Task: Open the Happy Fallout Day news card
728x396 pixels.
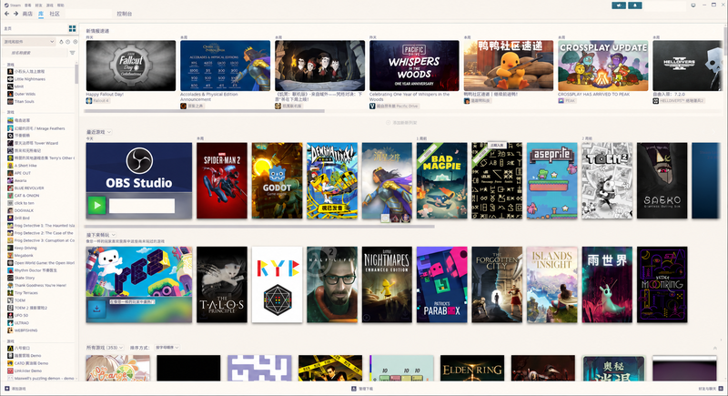Action: 131,66
